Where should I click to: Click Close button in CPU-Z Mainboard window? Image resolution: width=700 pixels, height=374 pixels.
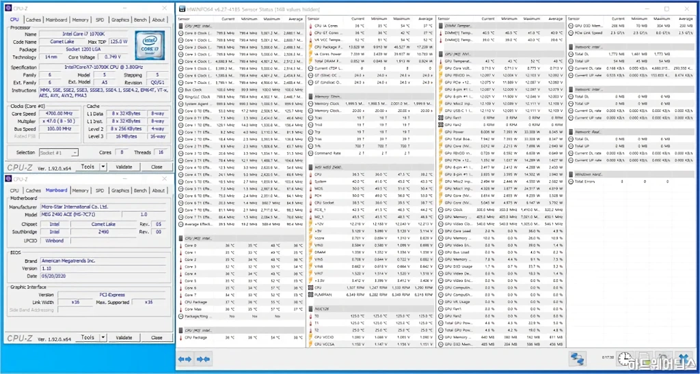pos(157,337)
